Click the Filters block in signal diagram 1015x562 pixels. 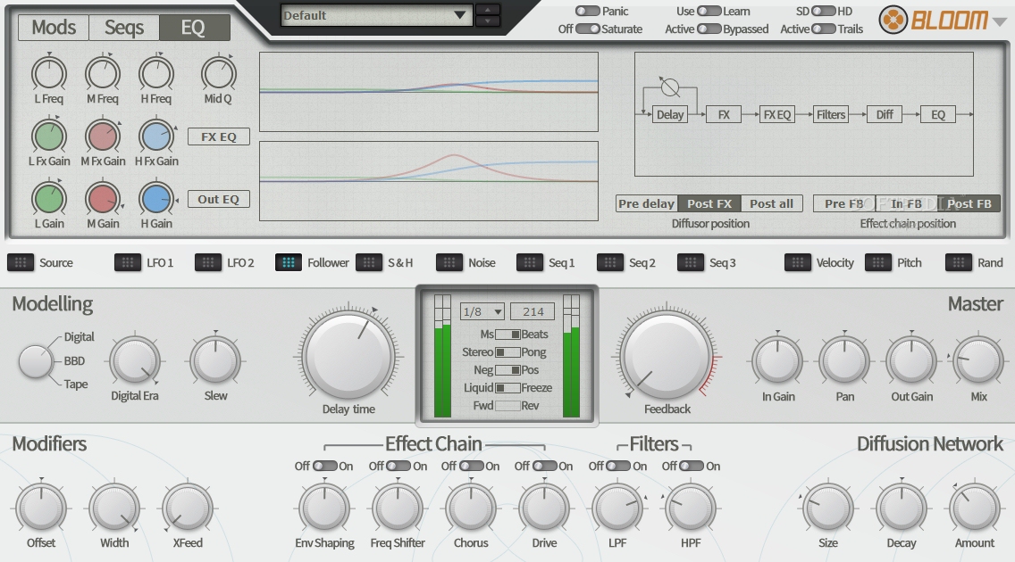[x=831, y=114]
